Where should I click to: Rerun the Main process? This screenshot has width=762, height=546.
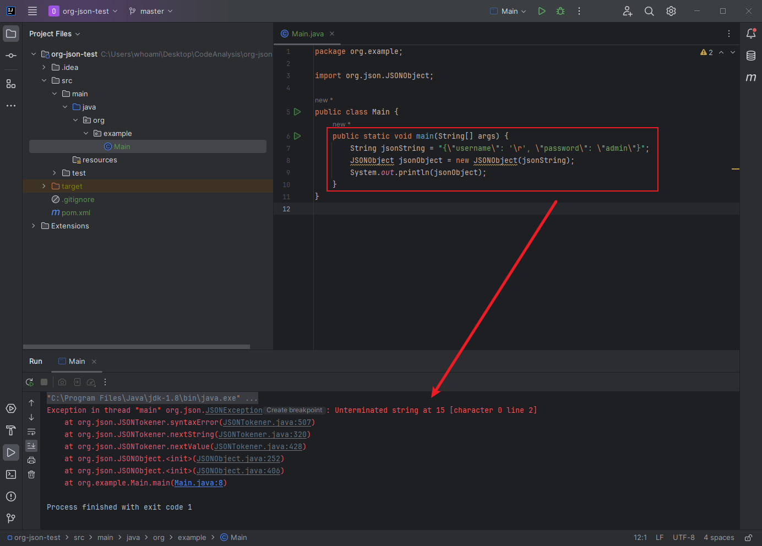30,382
